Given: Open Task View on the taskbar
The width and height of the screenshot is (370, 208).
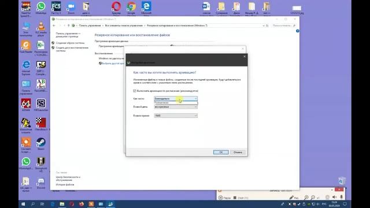Looking at the screenshot, I should 42,204.
